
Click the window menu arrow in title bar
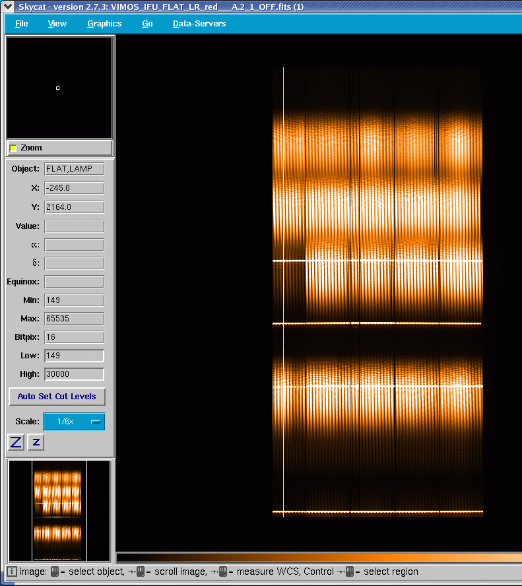(x=7, y=7)
